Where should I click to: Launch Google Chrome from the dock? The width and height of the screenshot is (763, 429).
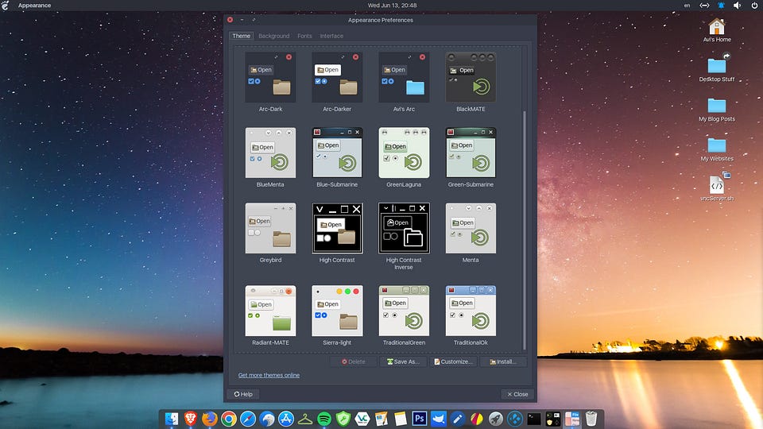pyautogui.click(x=228, y=418)
